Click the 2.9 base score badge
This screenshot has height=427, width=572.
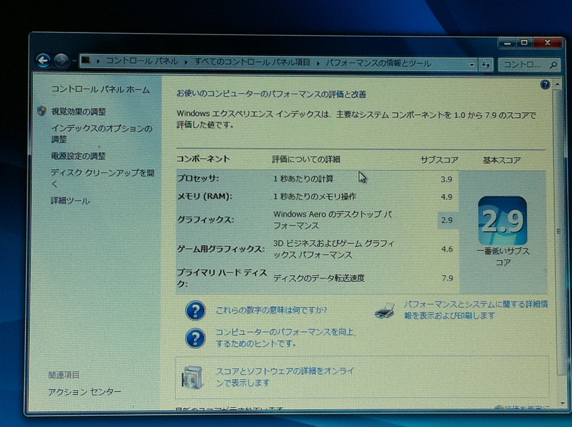[502, 220]
